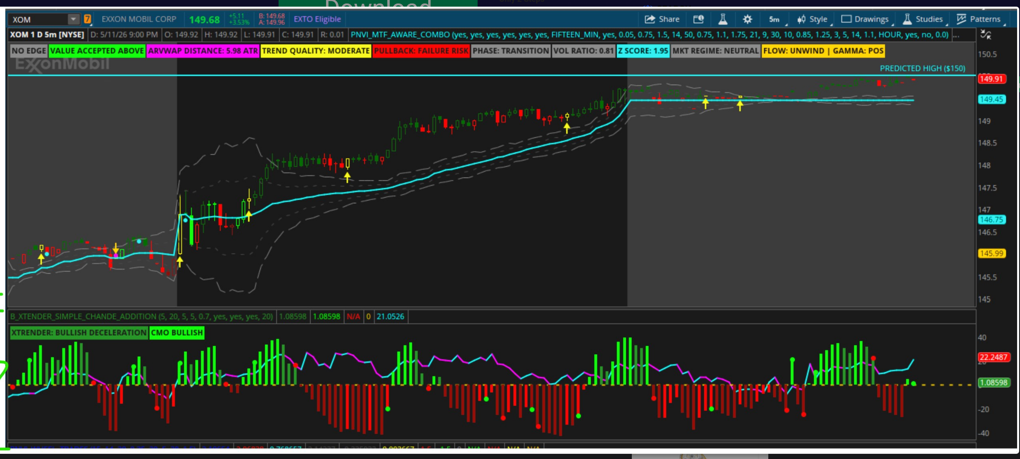
Task: Open the calendar events icon
Action: click(x=699, y=19)
